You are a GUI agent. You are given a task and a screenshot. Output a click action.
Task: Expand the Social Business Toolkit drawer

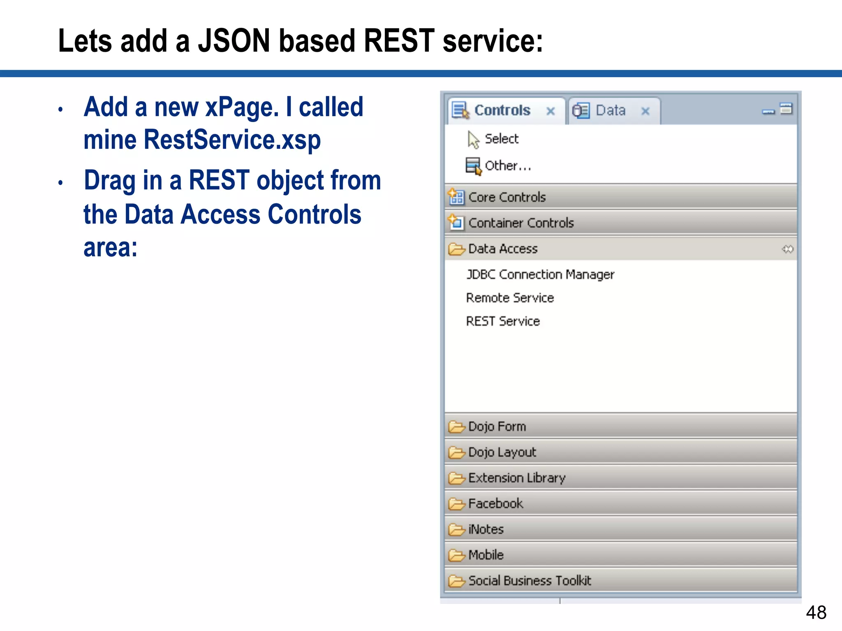[x=621, y=580]
